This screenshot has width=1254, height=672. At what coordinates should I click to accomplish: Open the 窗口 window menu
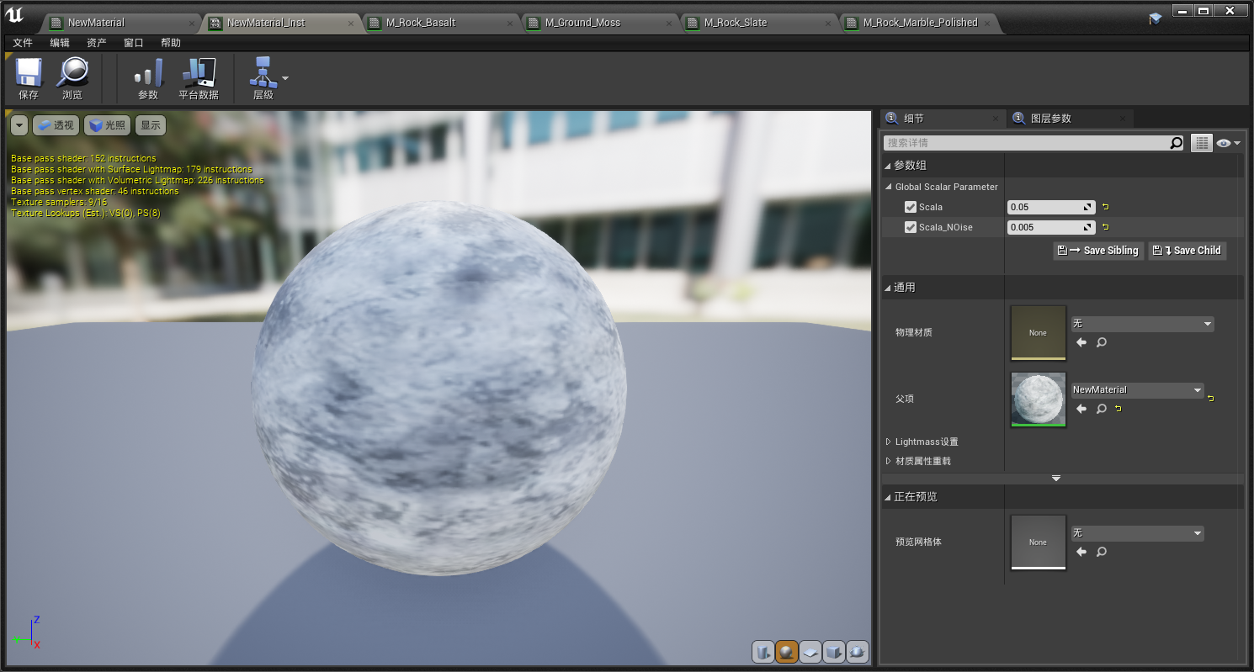[134, 43]
